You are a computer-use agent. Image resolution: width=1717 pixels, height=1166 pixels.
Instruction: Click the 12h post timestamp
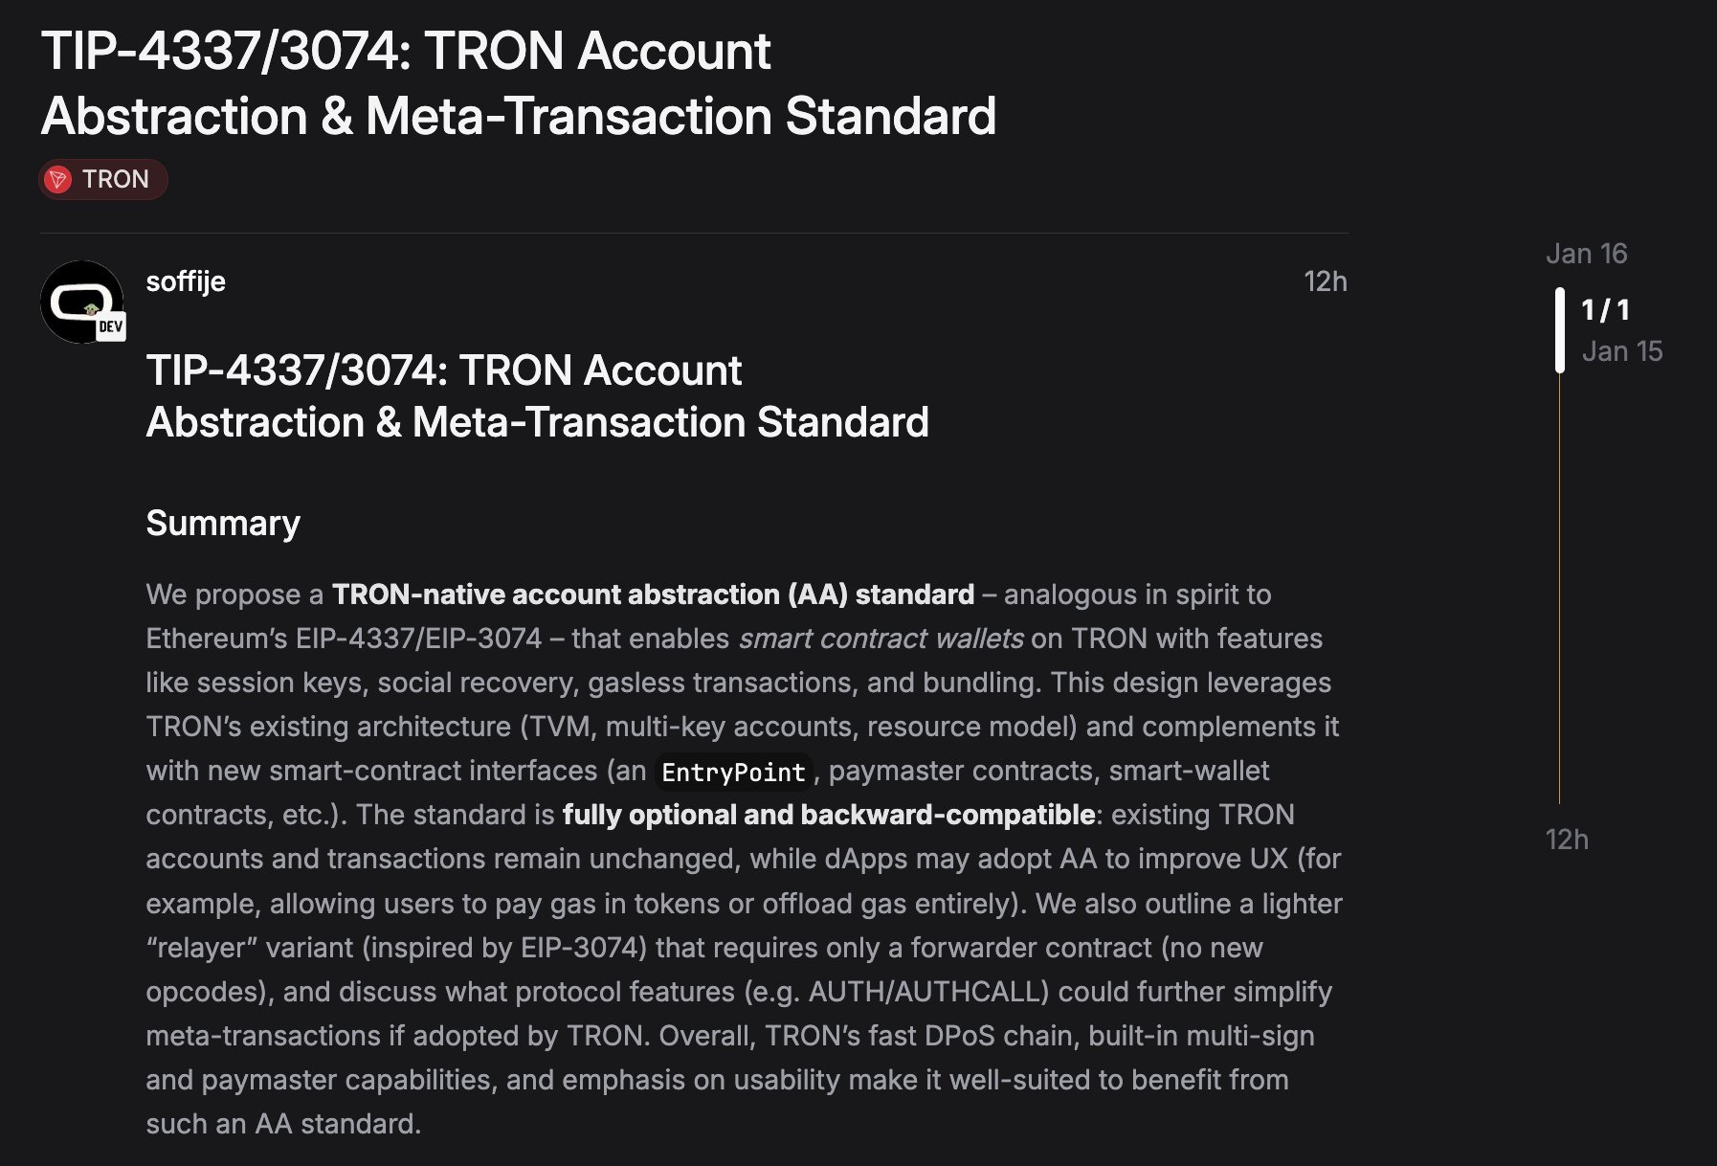(1325, 281)
